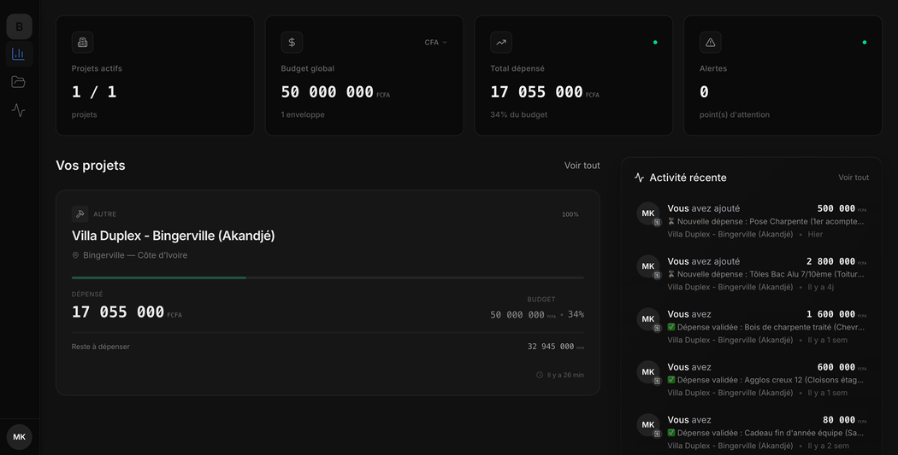The width and height of the screenshot is (898, 455).
Task: Click the Projets actifs 1 / 1 value
Action: 94,91
